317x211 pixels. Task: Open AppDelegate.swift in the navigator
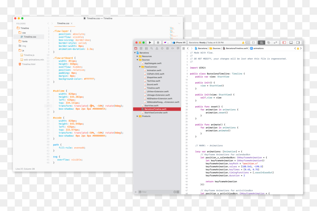(x=151, y=63)
